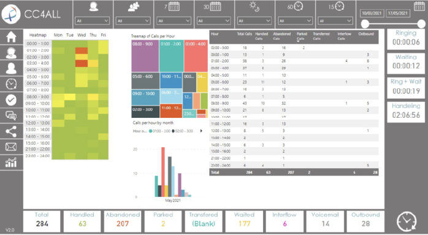The height and width of the screenshot is (235, 428).
Task: Select the 09:00 - 10:00 treemap tile
Action: (x=145, y=98)
